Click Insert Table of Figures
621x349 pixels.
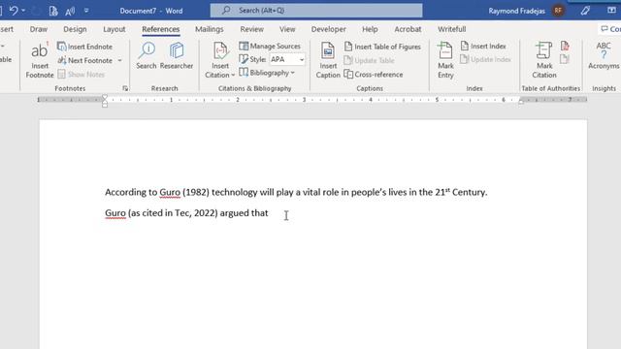[382, 47]
